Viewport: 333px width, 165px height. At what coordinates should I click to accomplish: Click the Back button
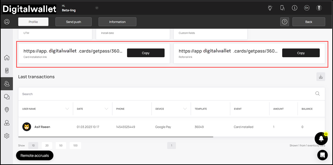tap(308, 22)
